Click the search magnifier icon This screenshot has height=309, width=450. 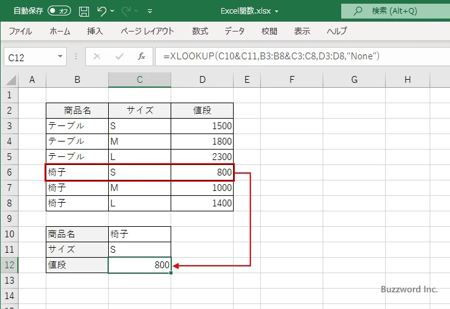(x=357, y=11)
